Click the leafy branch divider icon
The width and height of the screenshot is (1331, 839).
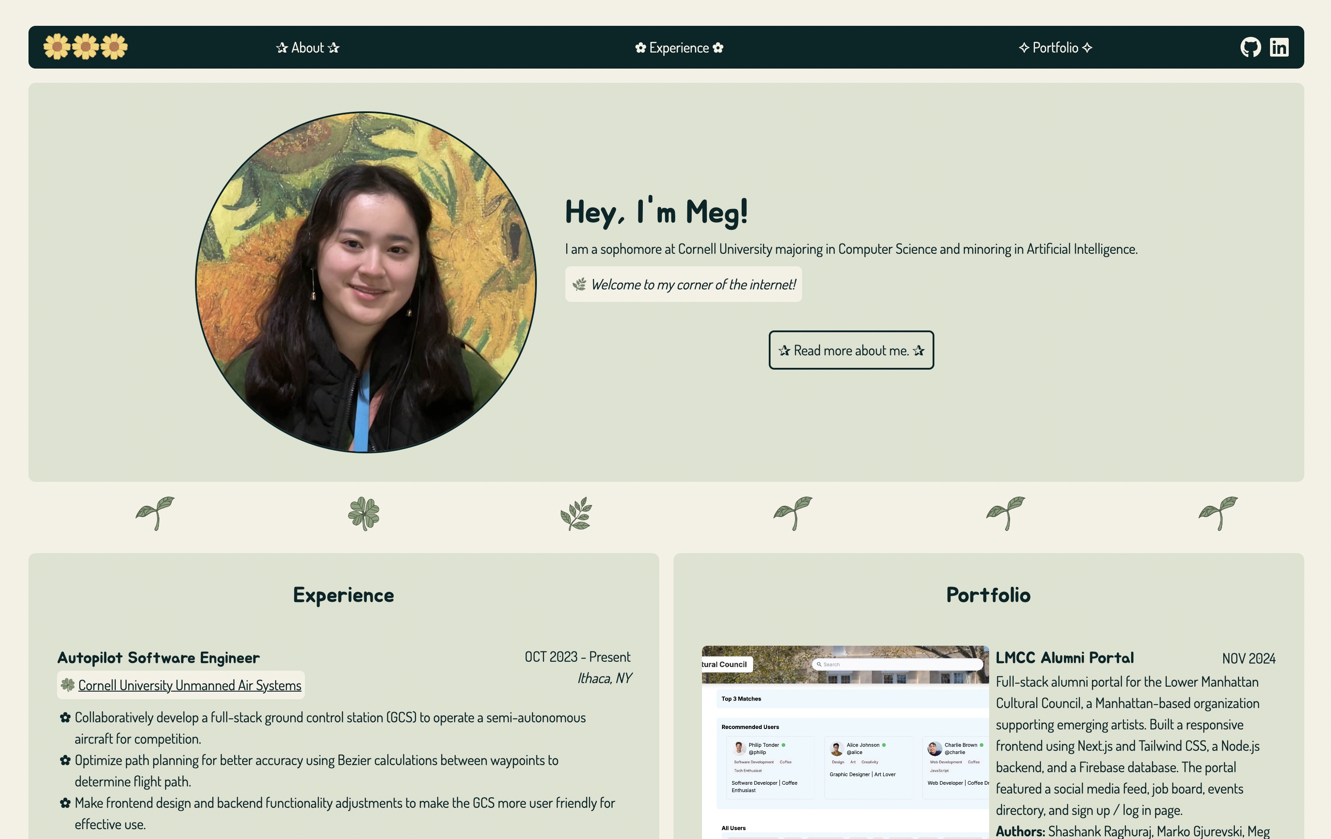(576, 514)
